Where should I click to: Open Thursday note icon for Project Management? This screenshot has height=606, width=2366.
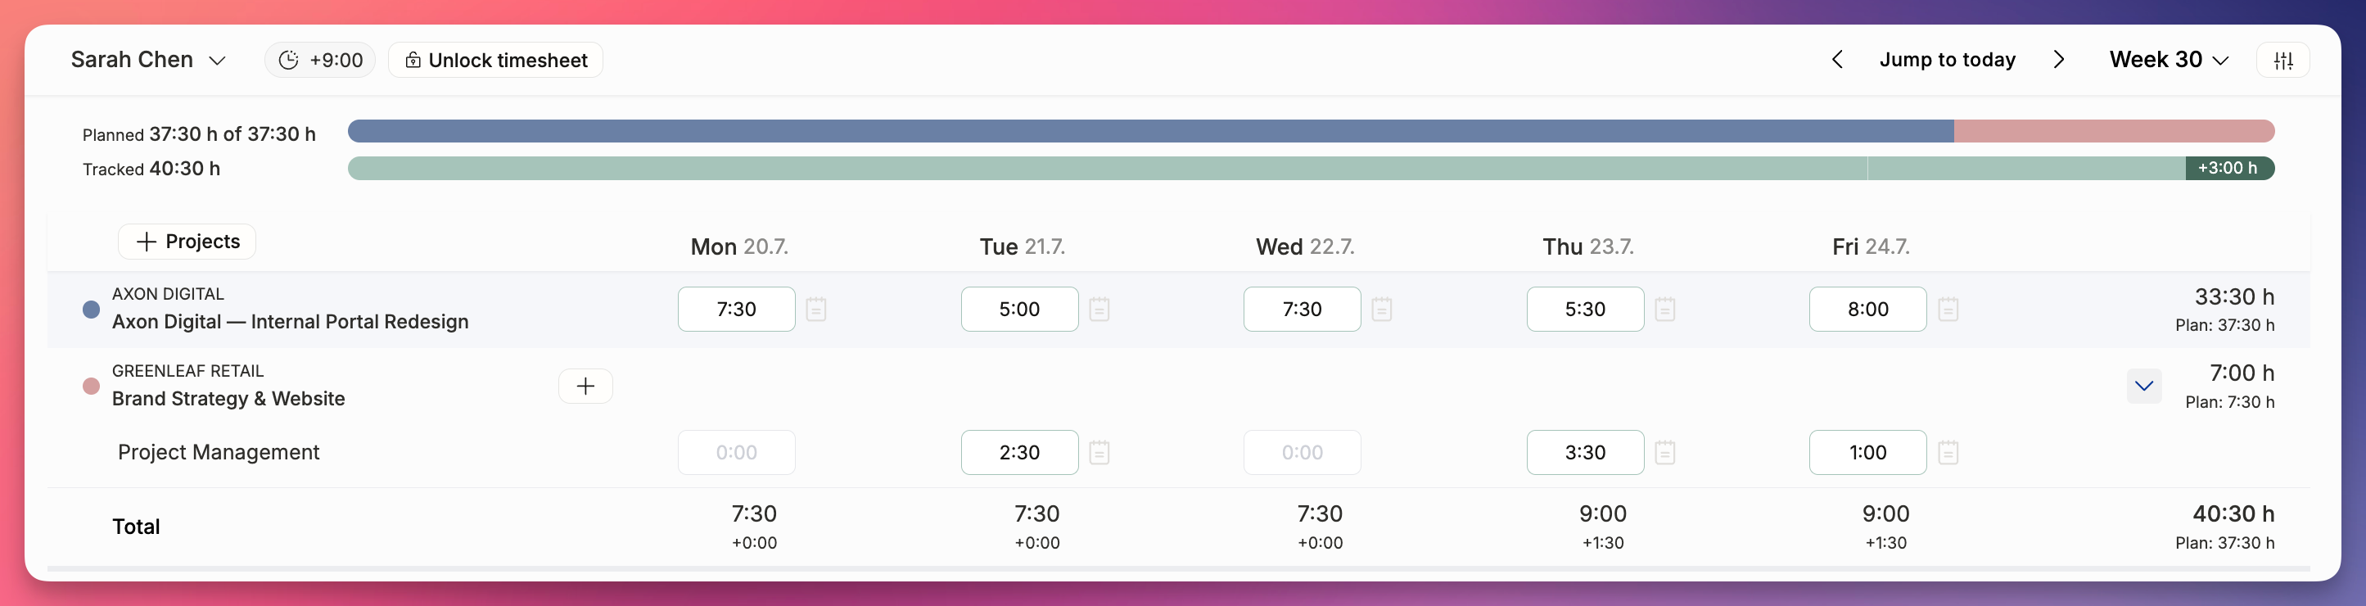click(x=1665, y=453)
